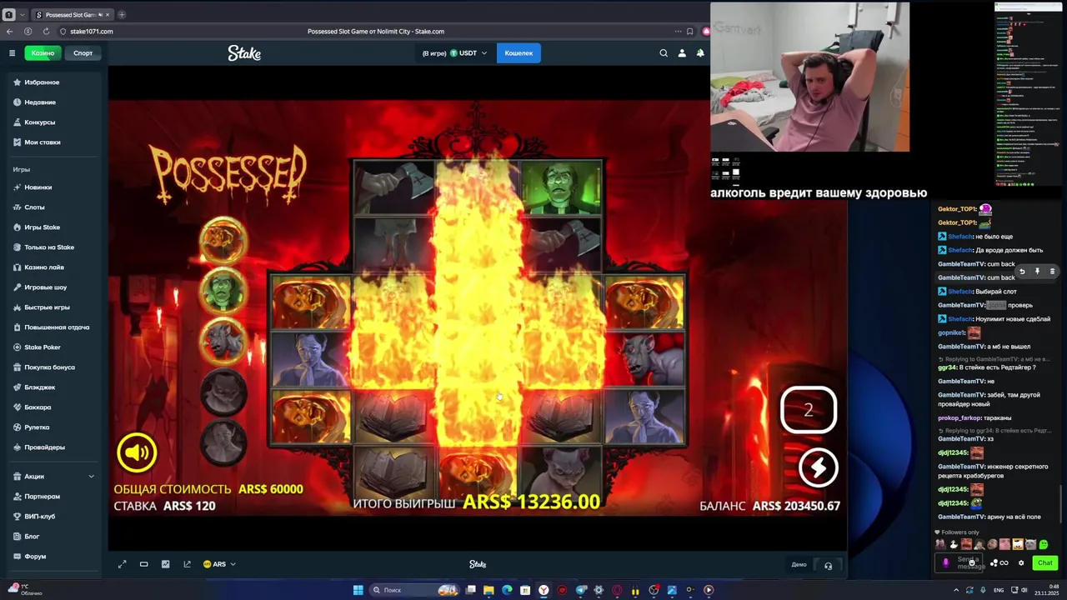Viewport: 1067px width, 600px height.
Task: Select the Possessed Slot Game browser tab
Action: pos(73,15)
